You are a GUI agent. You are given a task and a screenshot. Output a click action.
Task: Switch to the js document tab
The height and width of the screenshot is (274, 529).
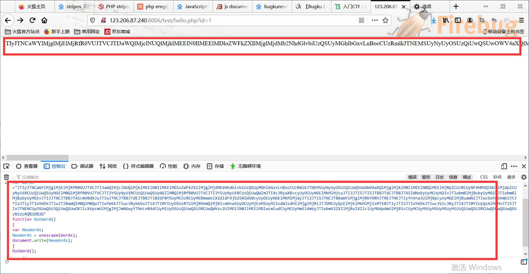(233, 6)
